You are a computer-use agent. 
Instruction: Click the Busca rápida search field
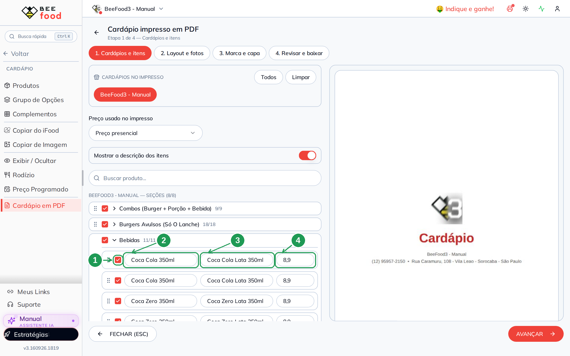41,36
